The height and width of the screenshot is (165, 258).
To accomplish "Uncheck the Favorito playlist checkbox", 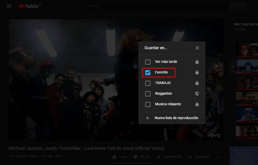I will coord(148,73).
